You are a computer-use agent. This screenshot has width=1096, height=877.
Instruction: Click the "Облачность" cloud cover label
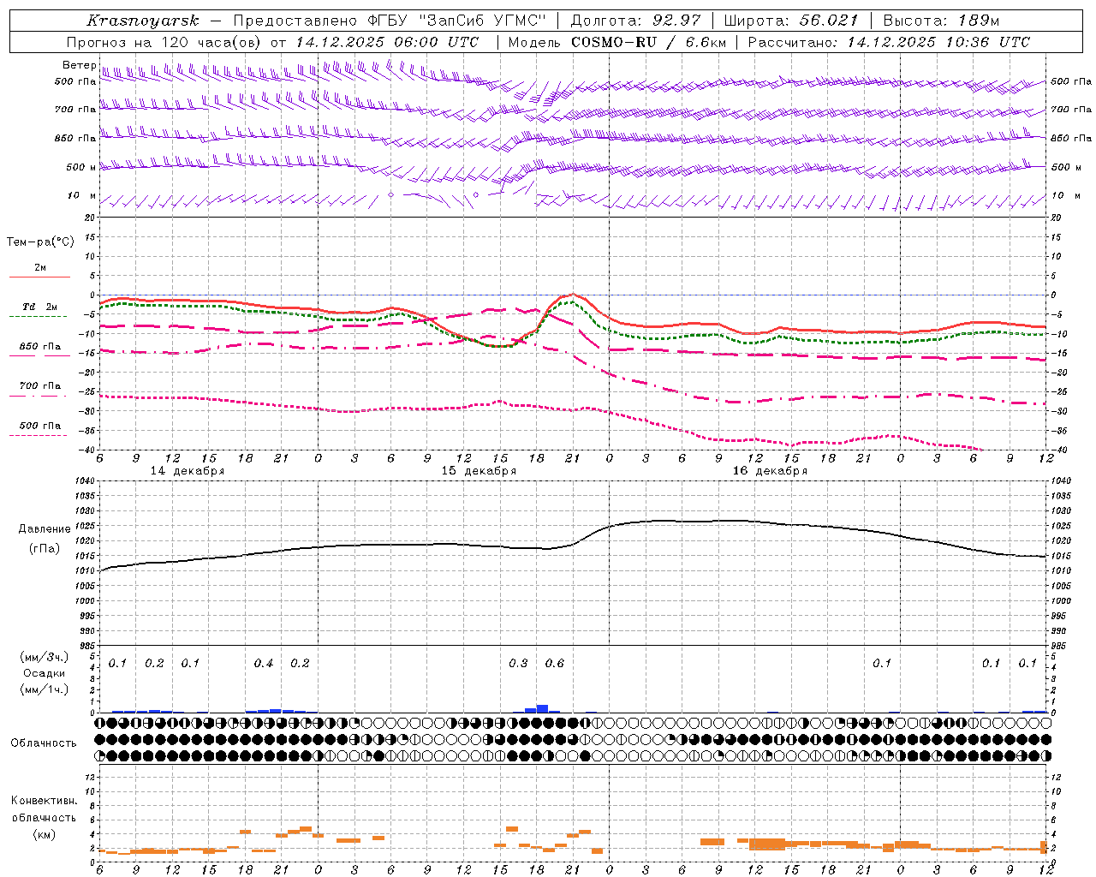(x=44, y=743)
